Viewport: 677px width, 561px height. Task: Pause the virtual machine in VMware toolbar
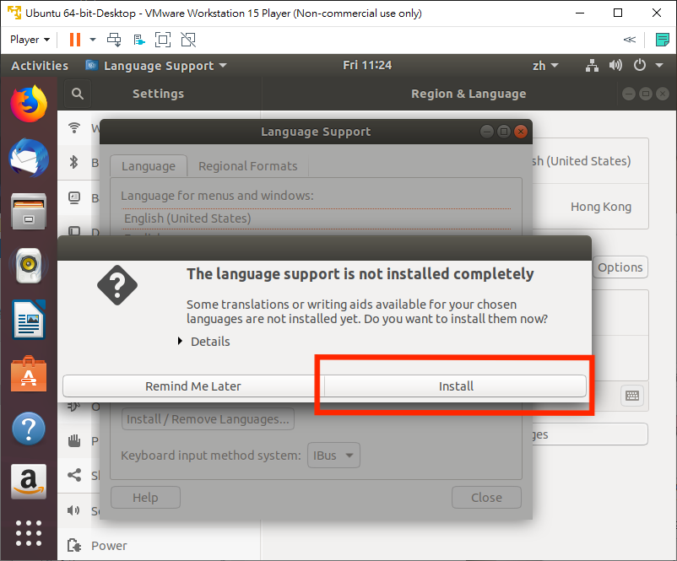(x=75, y=40)
